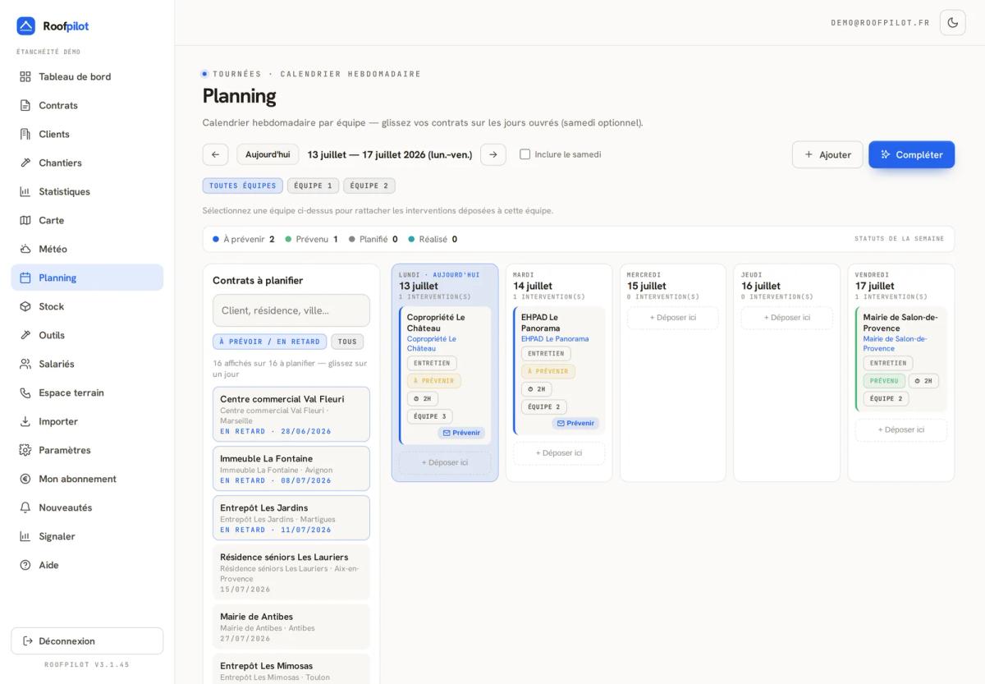Image resolution: width=985 pixels, height=684 pixels.
Task: Click the Statistiques bar chart icon
Action: (x=25, y=191)
